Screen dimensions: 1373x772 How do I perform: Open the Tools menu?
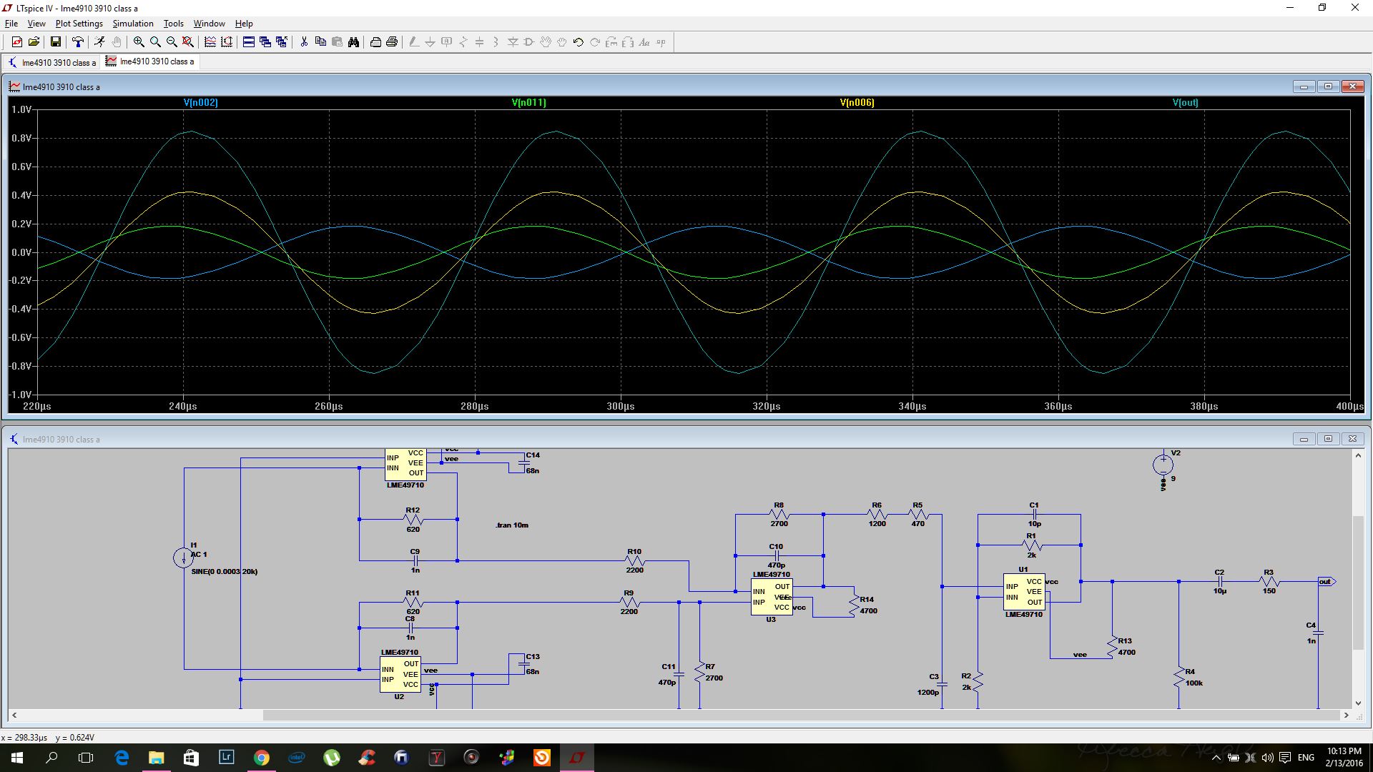(x=174, y=24)
